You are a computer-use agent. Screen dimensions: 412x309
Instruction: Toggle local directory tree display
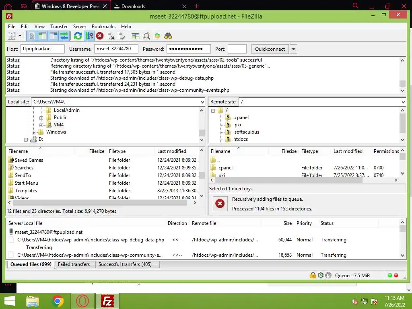42,36
